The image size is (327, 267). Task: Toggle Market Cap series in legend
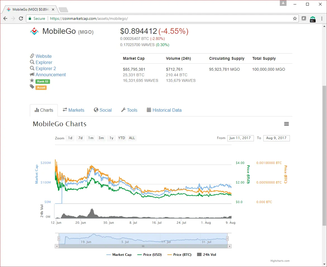[x=119, y=255]
